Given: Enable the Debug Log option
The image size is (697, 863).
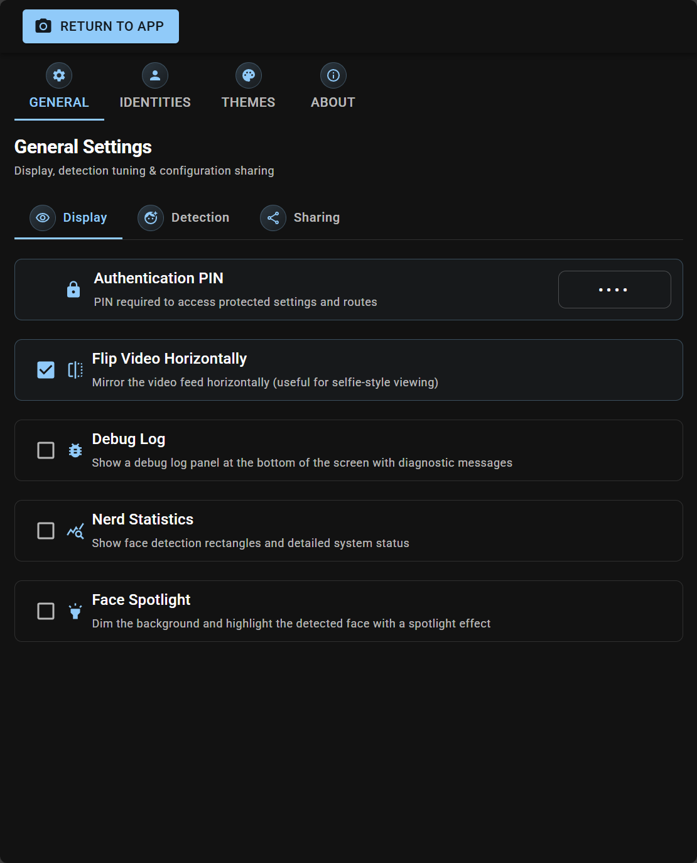Looking at the screenshot, I should (45, 450).
